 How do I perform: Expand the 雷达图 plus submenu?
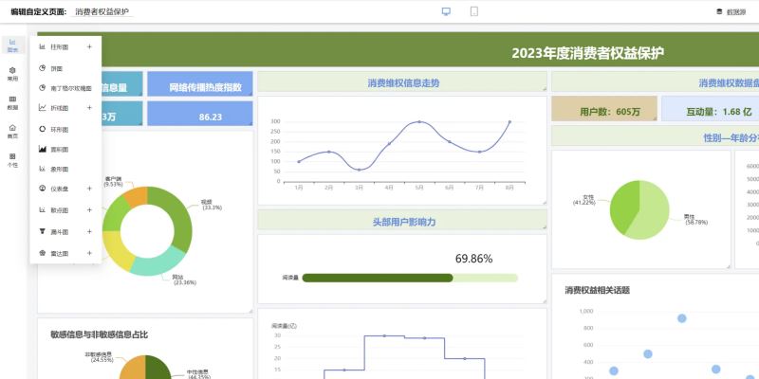point(89,253)
